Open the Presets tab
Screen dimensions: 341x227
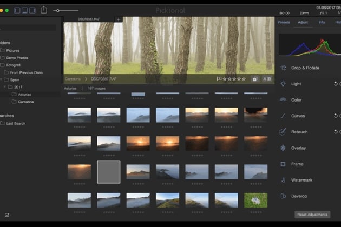pos(284,22)
